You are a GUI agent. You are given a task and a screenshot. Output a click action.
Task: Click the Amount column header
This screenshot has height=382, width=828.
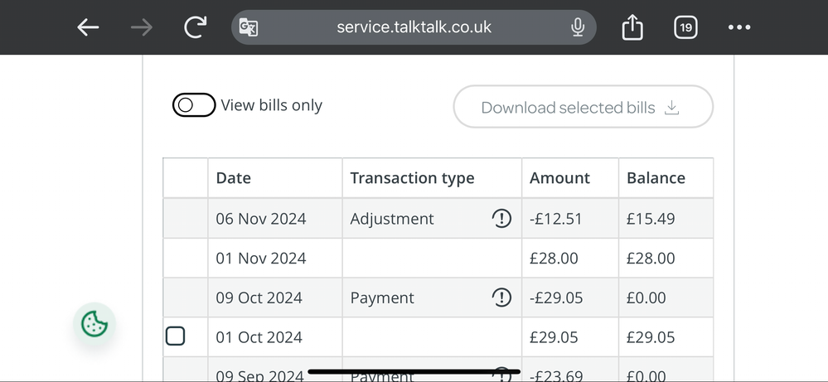click(559, 178)
